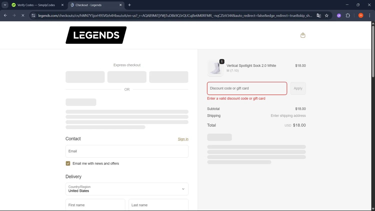
Task: Close the Checkout - Legends tab
Action: click(120, 5)
